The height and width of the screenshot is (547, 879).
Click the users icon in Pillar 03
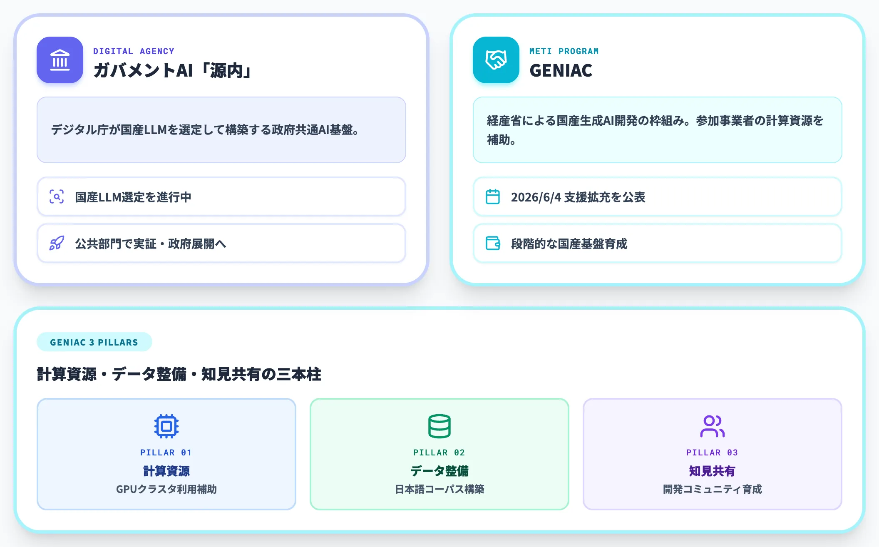pyautogui.click(x=713, y=426)
